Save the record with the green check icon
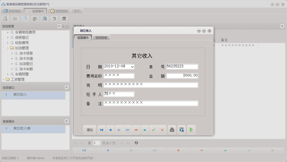This screenshot has height=162, width=287. (153, 129)
